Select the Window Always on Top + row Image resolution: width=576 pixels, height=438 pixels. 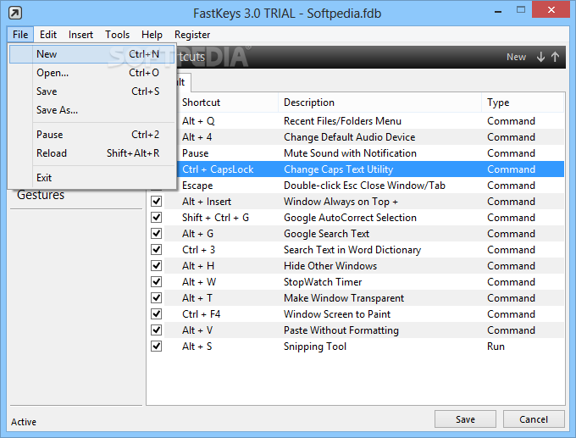356,202
